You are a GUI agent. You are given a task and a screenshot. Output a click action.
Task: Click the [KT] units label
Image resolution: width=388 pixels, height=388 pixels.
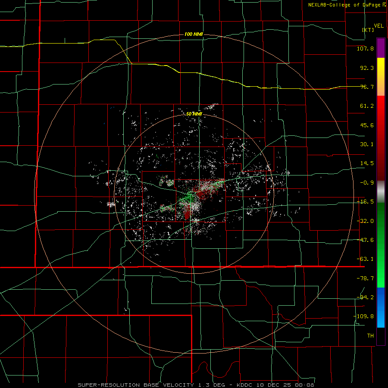[x=368, y=30]
